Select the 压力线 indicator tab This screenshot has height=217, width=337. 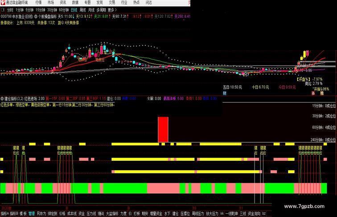tap(91, 213)
